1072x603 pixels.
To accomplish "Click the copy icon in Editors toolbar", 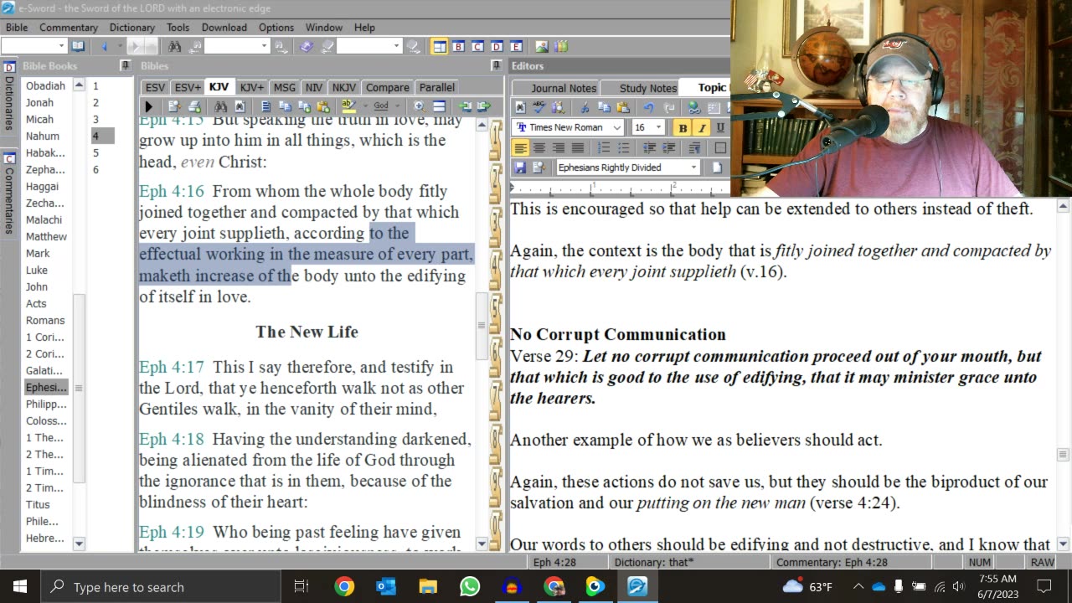I will [604, 107].
